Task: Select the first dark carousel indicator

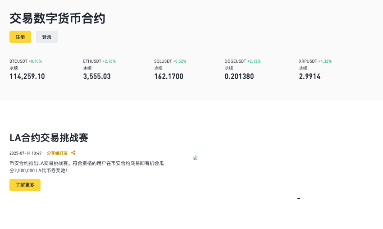Action: 299,198
